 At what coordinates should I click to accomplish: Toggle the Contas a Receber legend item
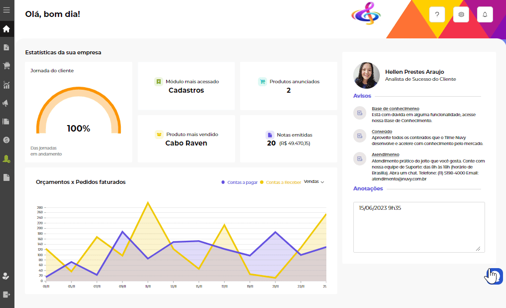coord(280,182)
